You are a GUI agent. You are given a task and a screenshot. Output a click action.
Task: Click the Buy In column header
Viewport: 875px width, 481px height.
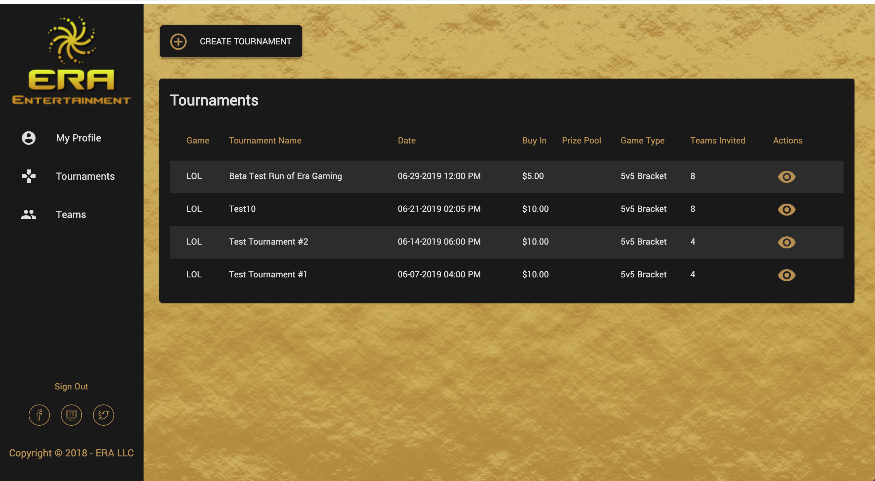(x=535, y=140)
